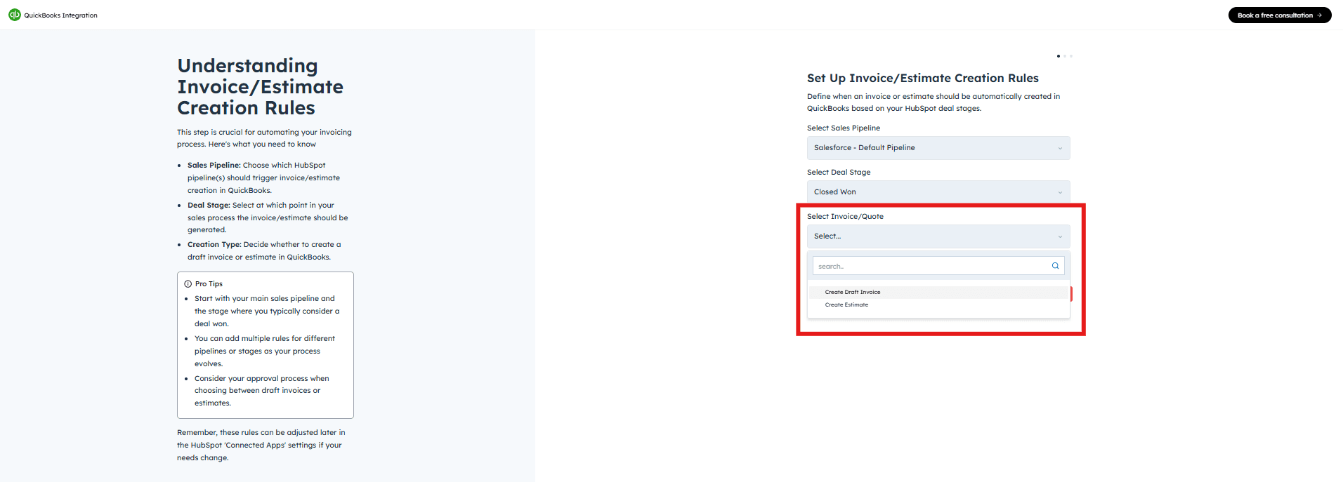Click Understanding Invoice/Estimate Creation Rules heading
The image size is (1343, 482).
click(261, 87)
